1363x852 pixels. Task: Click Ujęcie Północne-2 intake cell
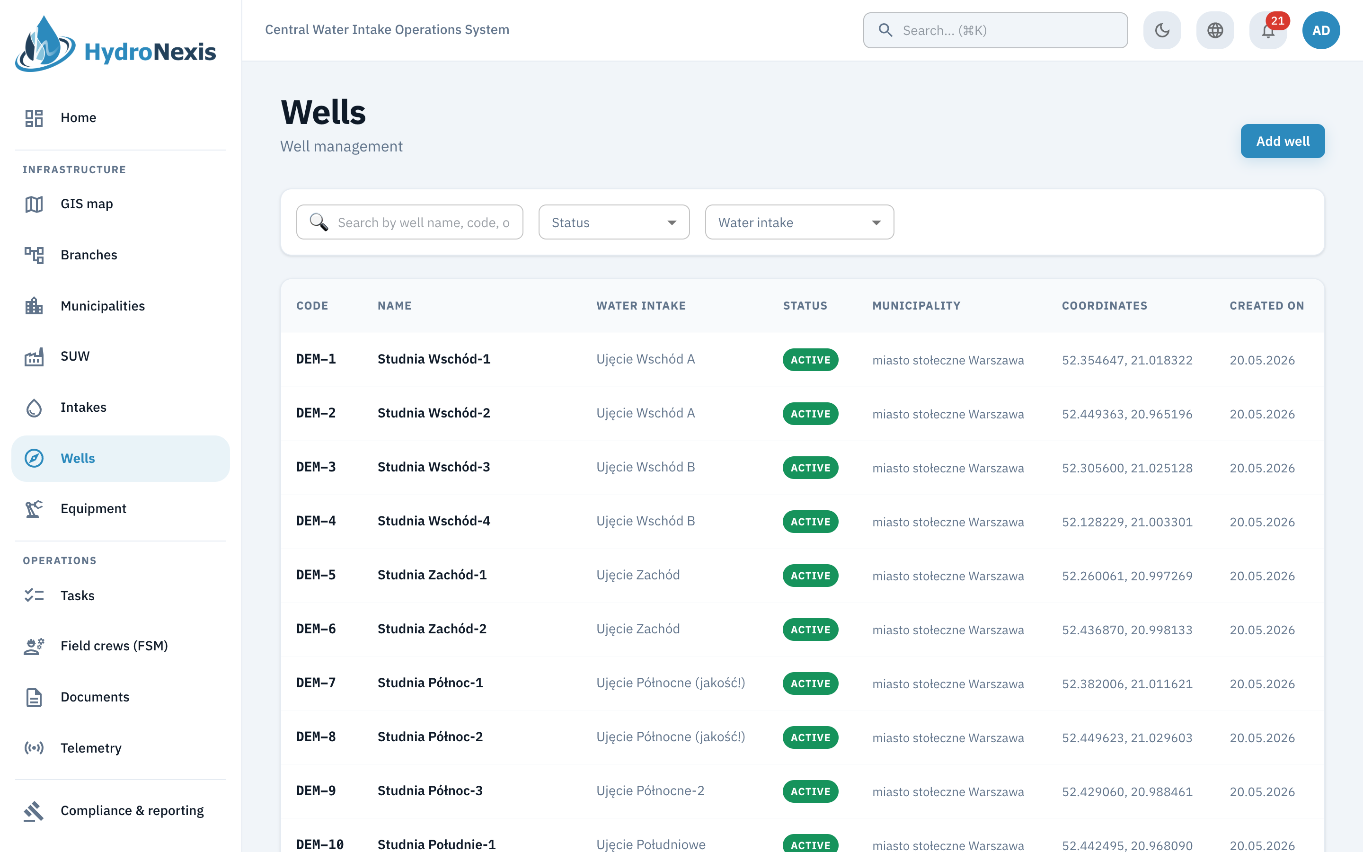tap(651, 791)
